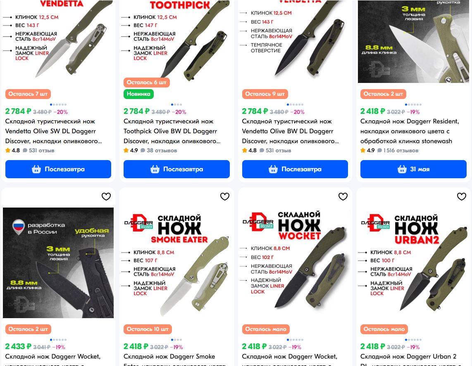Add olive Wocket knife to favorites via heart
Image resolution: width=472 pixels, height=366 pixels.
[x=343, y=196]
